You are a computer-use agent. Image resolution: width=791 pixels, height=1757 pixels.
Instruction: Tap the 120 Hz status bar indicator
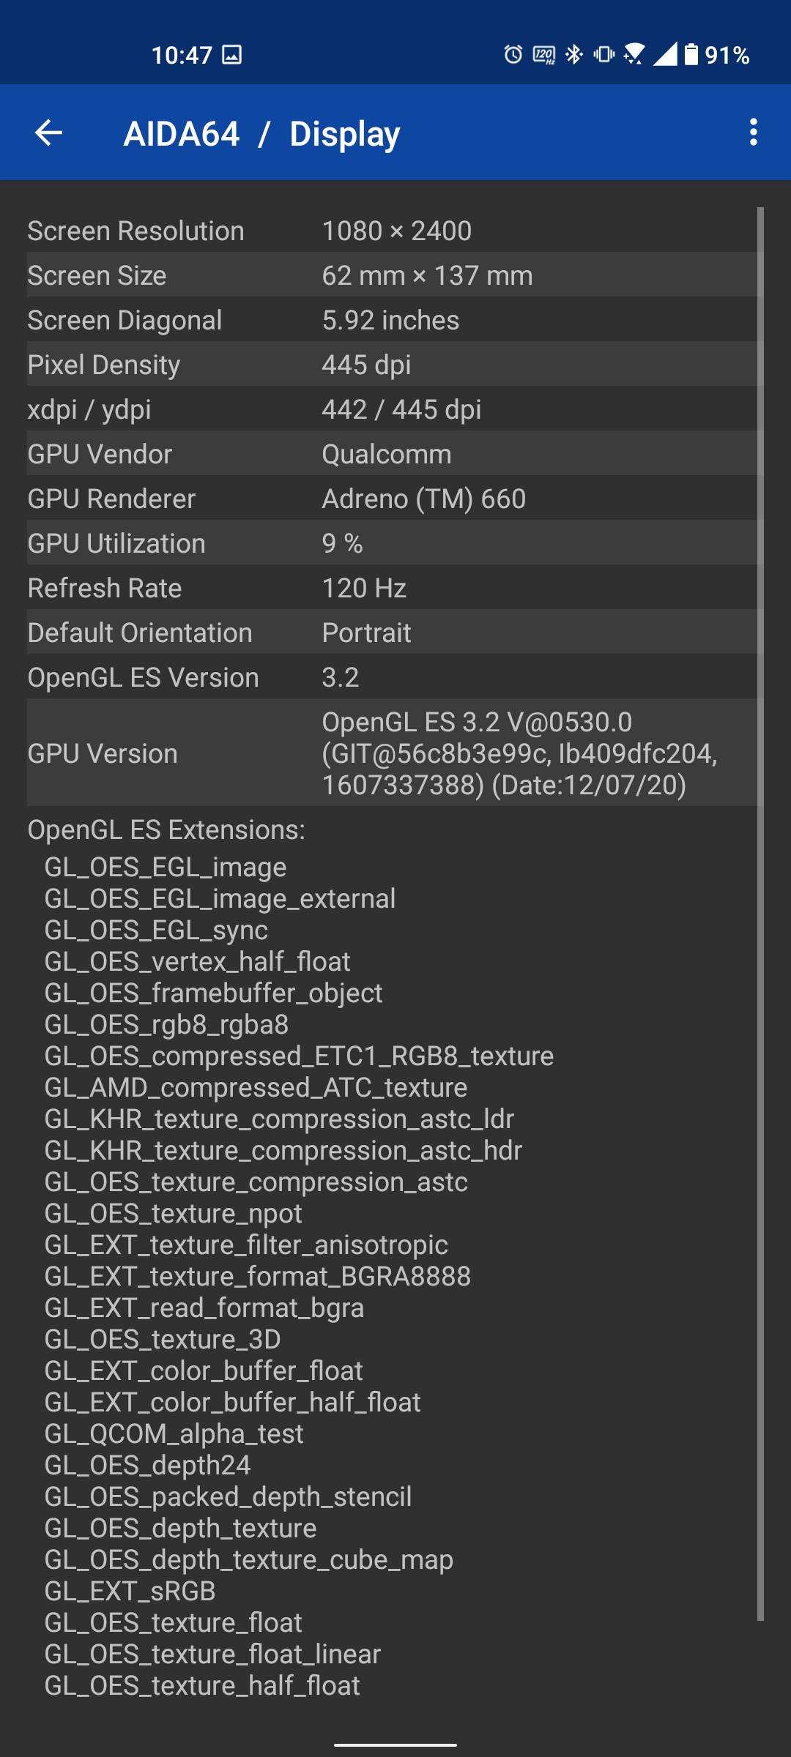point(544,55)
